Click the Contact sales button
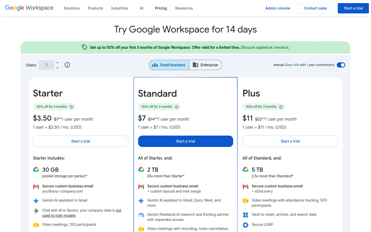Image resolution: width=371 pixels, height=232 pixels. coord(316,8)
